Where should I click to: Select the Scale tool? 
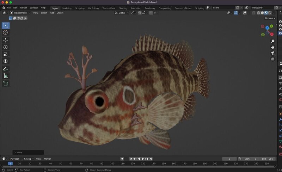(x=6, y=54)
